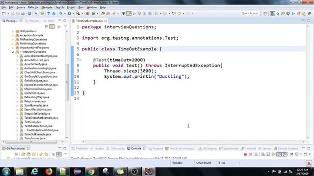This screenshot has width=314, height=176.
Task: Expand the dbOperations package
Action: point(13,31)
